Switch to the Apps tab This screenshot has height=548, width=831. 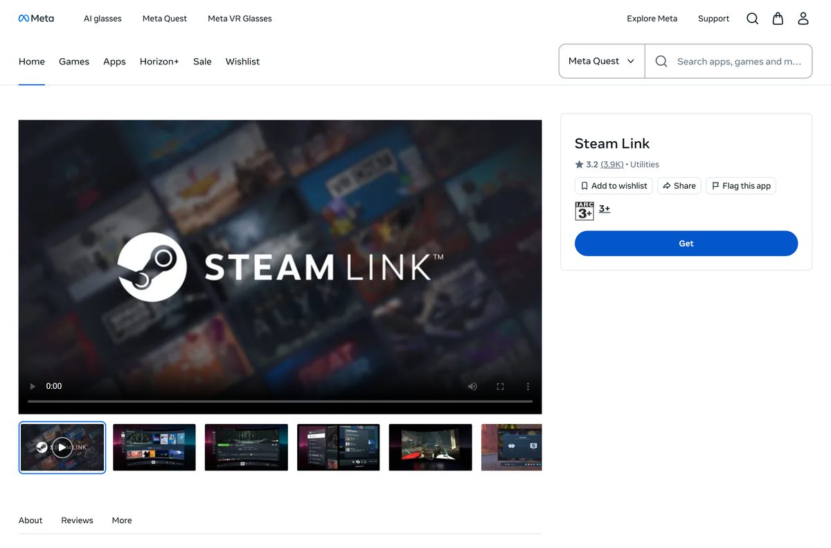pyautogui.click(x=114, y=62)
